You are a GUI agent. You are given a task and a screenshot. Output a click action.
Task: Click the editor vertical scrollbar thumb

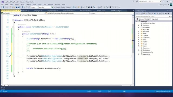[133, 38]
